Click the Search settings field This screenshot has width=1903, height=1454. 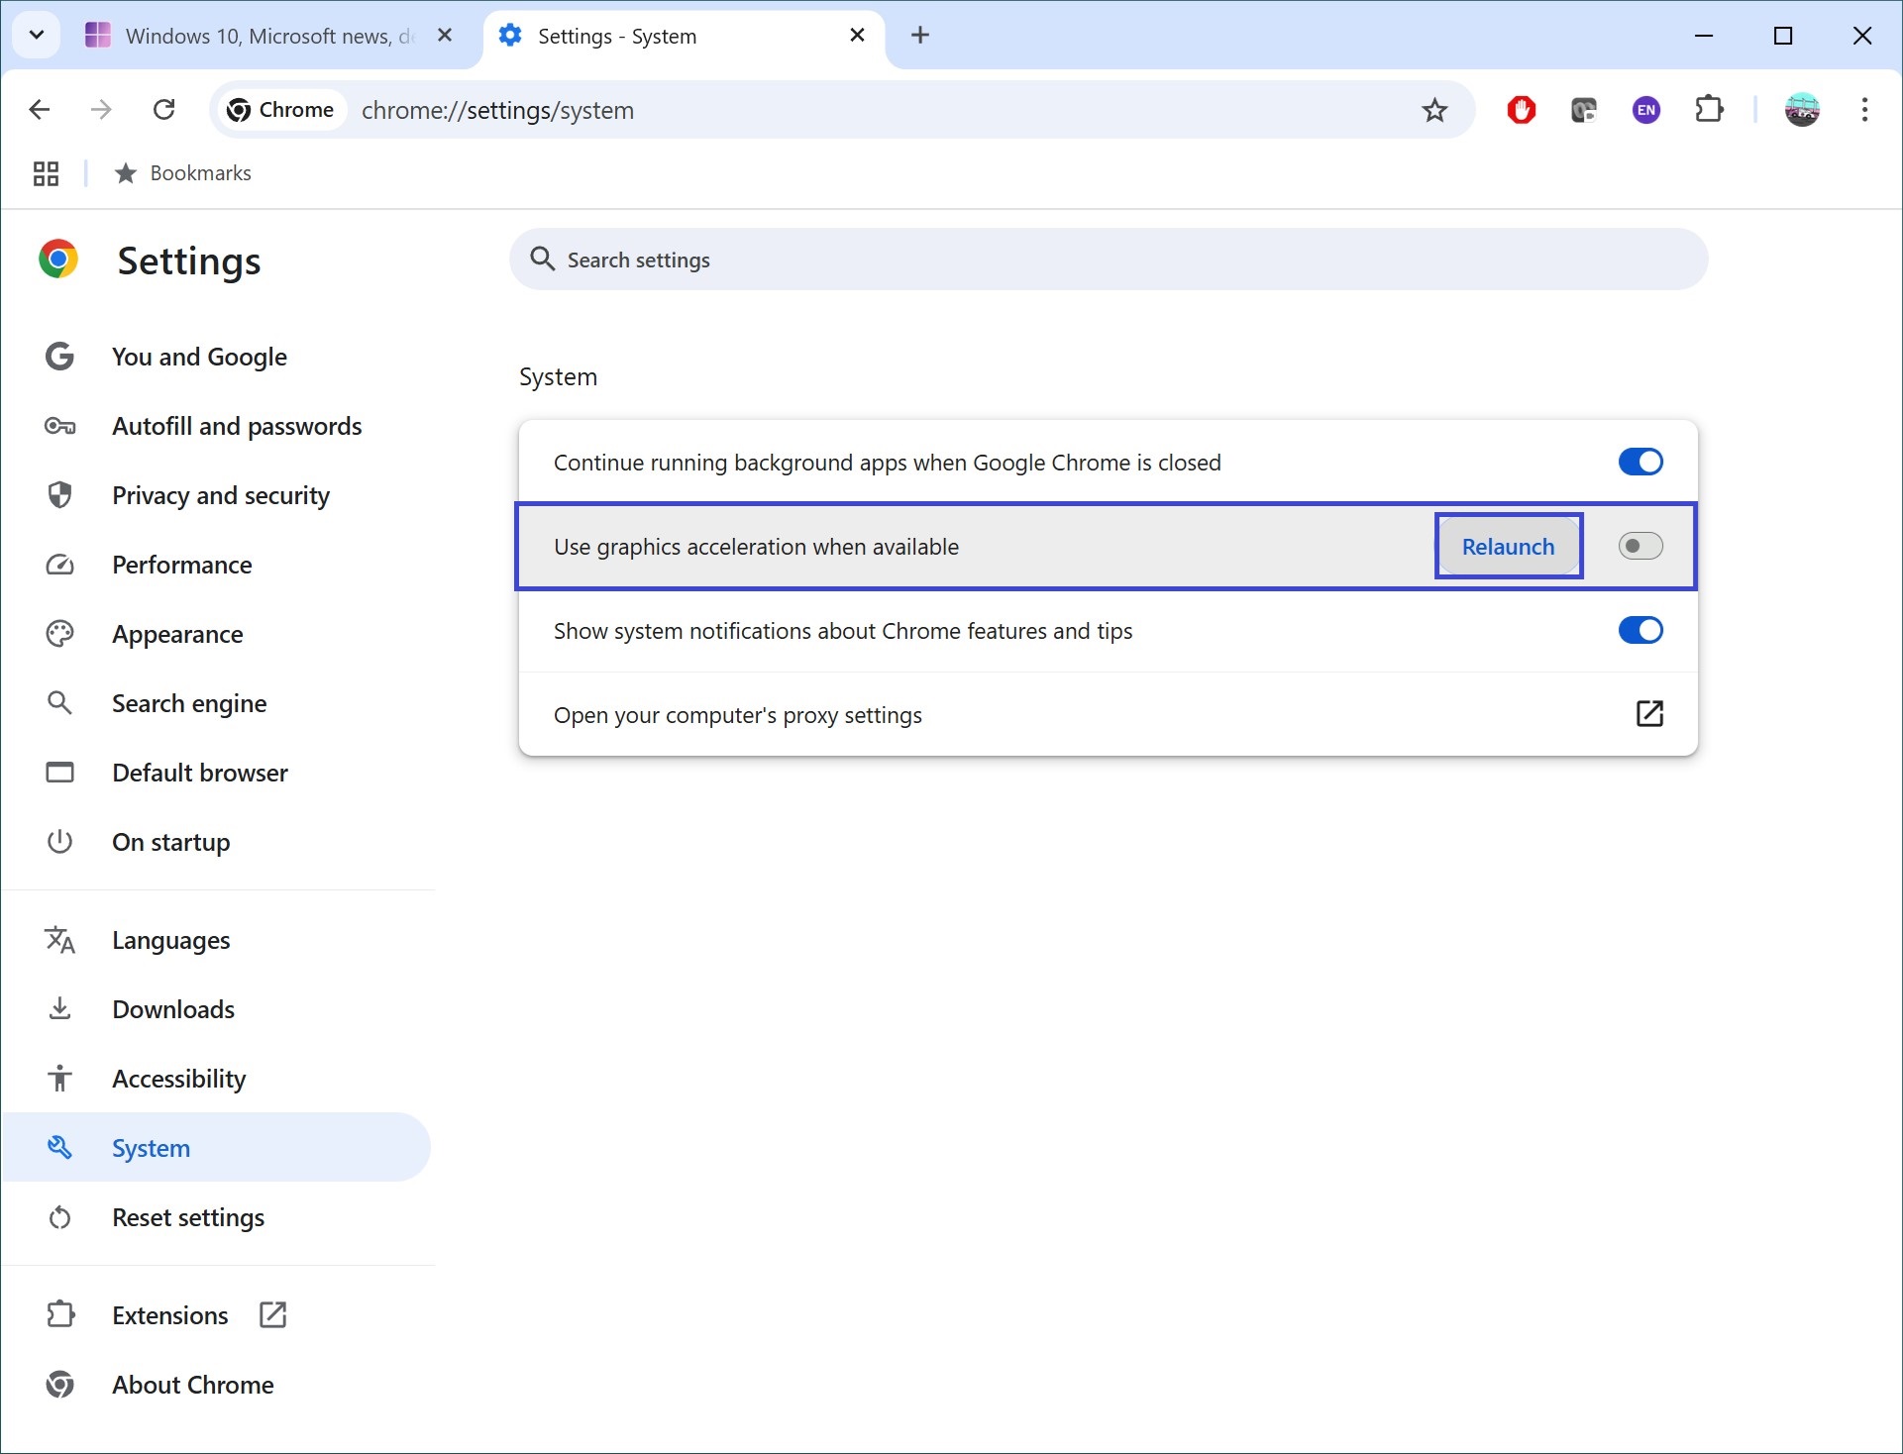pyautogui.click(x=1109, y=260)
